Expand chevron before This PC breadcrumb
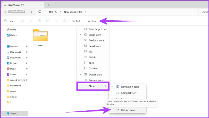The image size is (209, 118). pyautogui.click(x=45, y=12)
